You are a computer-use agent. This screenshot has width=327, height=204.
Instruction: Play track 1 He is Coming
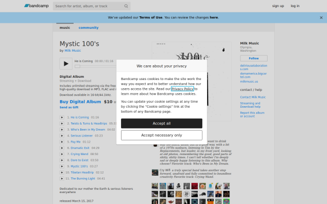click(62, 118)
